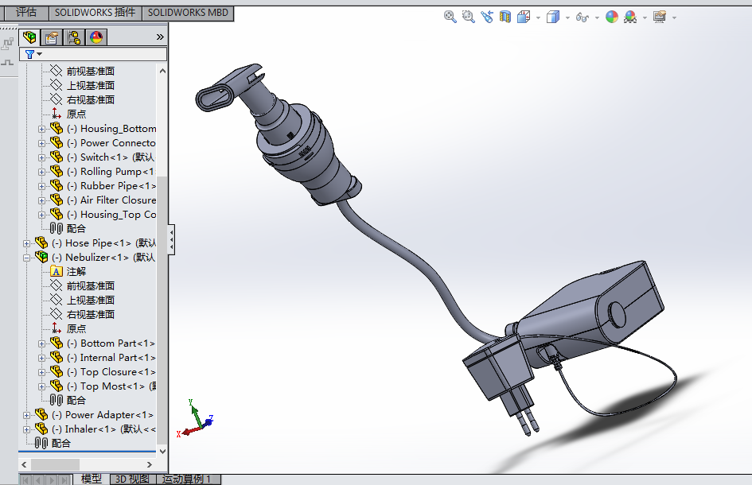Expand the Hose Pipe<1> node

[27, 243]
